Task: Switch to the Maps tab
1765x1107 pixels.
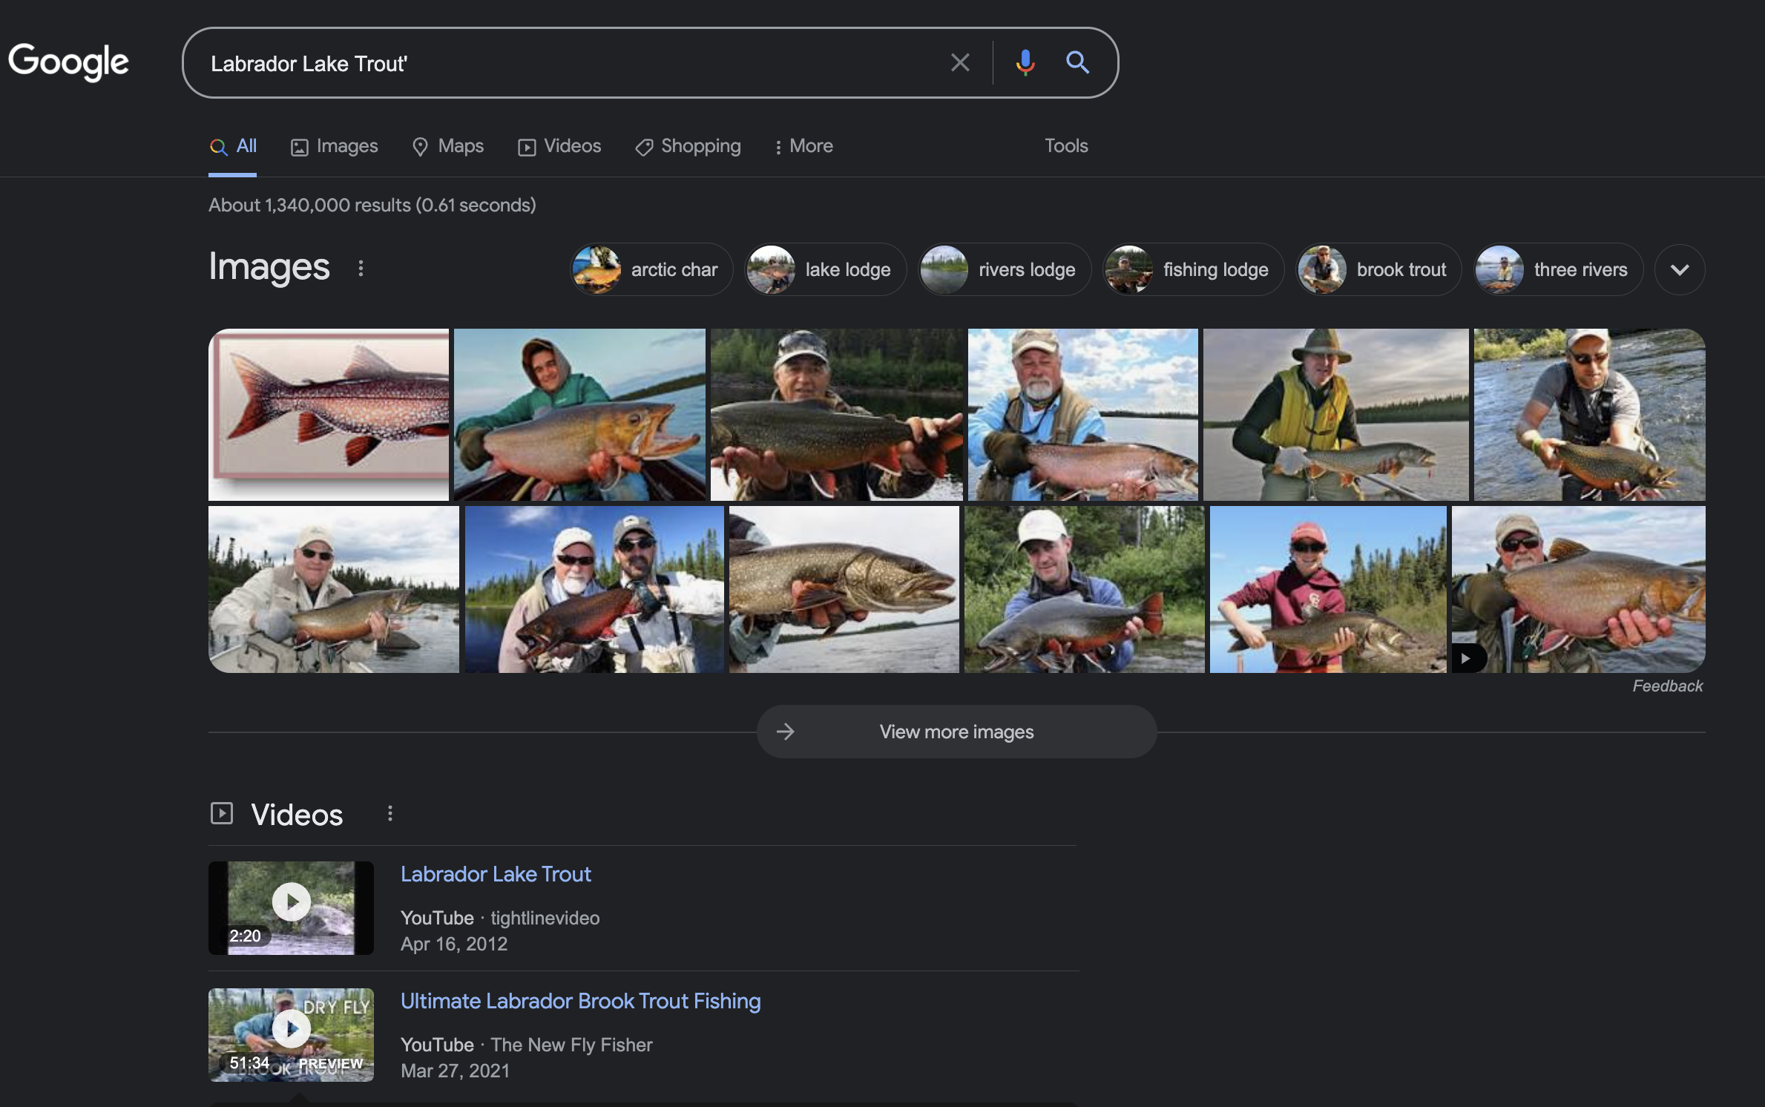Action: click(x=447, y=146)
